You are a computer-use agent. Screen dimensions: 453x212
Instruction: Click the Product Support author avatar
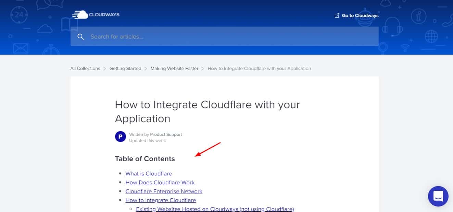[x=120, y=137]
